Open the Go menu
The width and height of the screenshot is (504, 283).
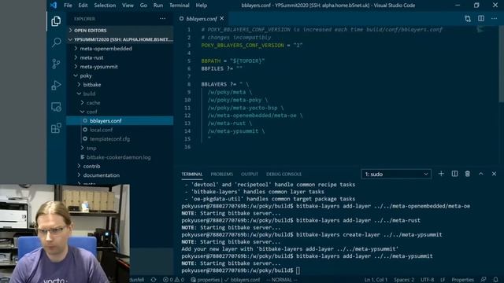coord(143,6)
